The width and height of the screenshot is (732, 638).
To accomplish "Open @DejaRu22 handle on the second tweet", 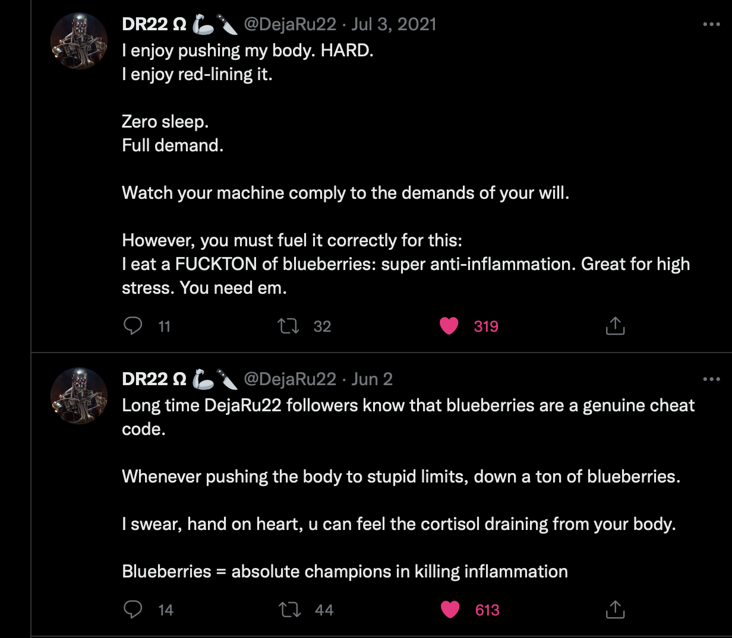I will click(290, 379).
